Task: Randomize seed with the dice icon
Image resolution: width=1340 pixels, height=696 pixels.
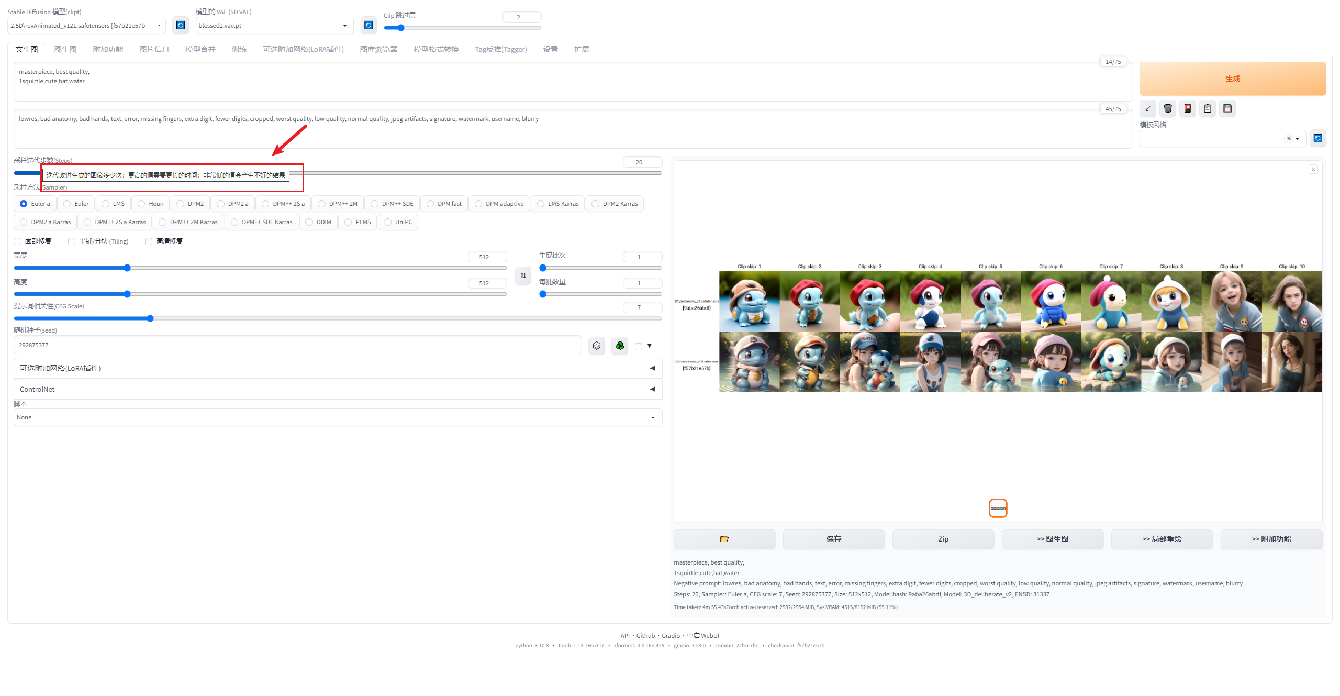Action: [597, 346]
